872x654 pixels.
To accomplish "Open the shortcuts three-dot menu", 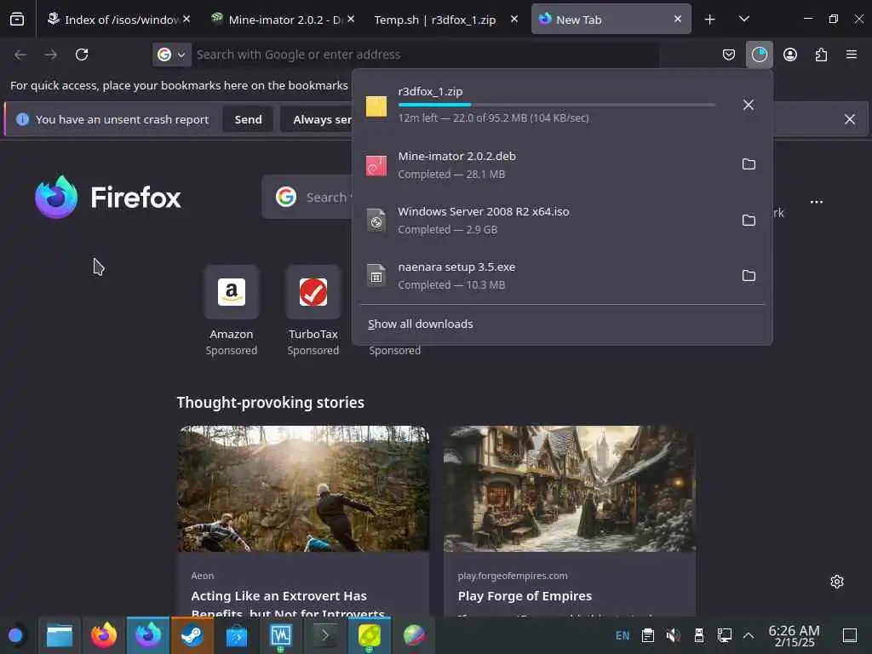I will [x=817, y=202].
